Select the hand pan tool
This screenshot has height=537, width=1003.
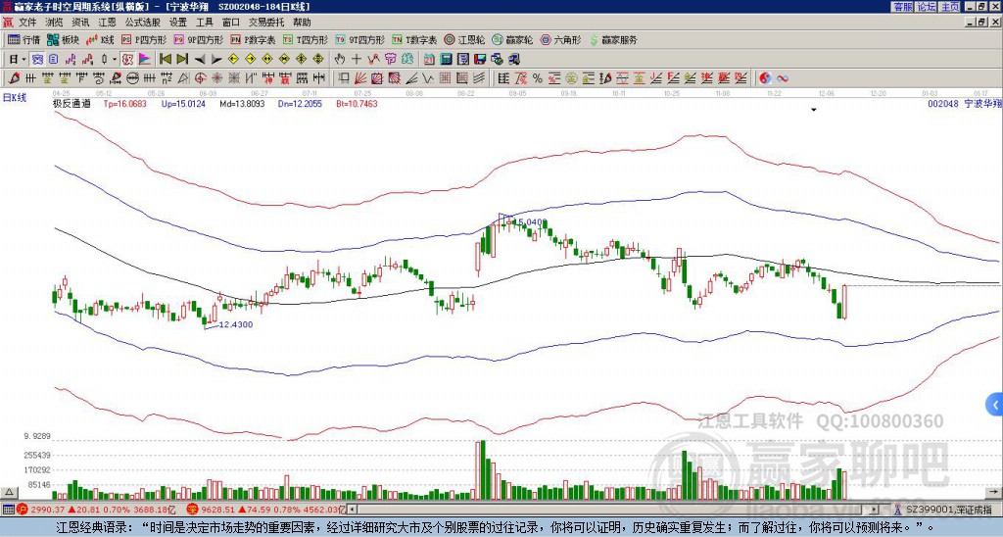[339, 60]
